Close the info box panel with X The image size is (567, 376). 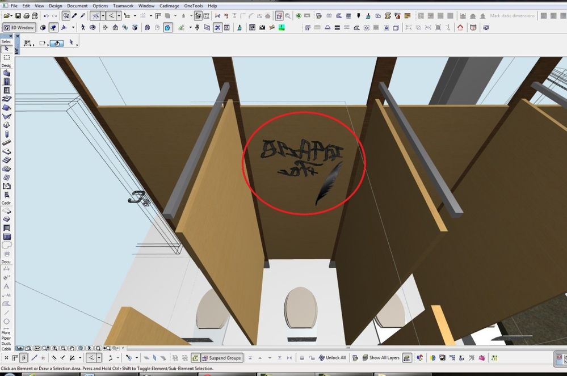coord(18,36)
